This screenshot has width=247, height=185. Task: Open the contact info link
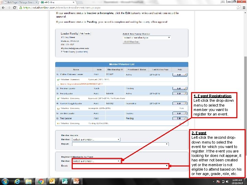click(82, 52)
